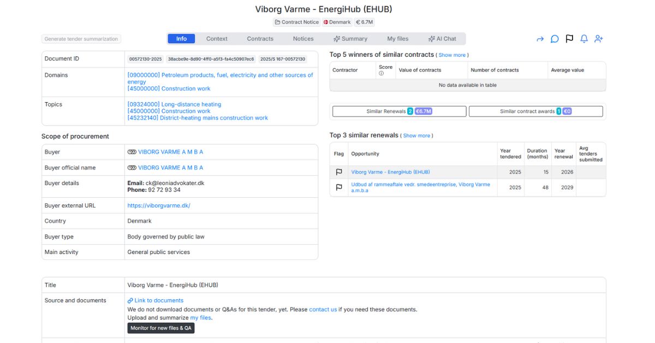Click the Generate tender summarization field
Viewport: 655px width, 343px height.
[81, 39]
